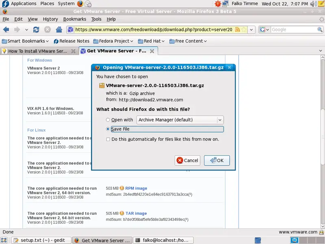Screen dimensions: 325x244
Task: Close the How To Install VMware tab
Action: (x=73, y=51)
